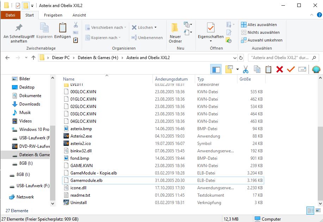The height and width of the screenshot is (222, 323).
Task: Switch to the Start ribbon tab
Action: (x=30, y=15)
